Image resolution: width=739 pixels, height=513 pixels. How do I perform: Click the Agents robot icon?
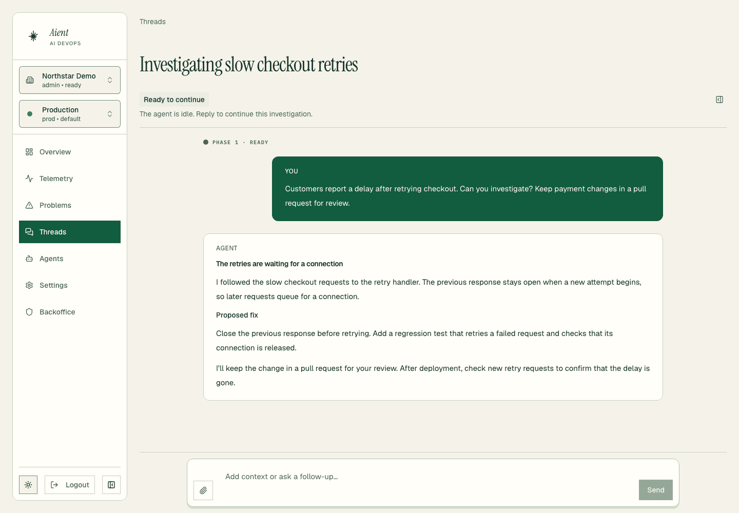29,259
